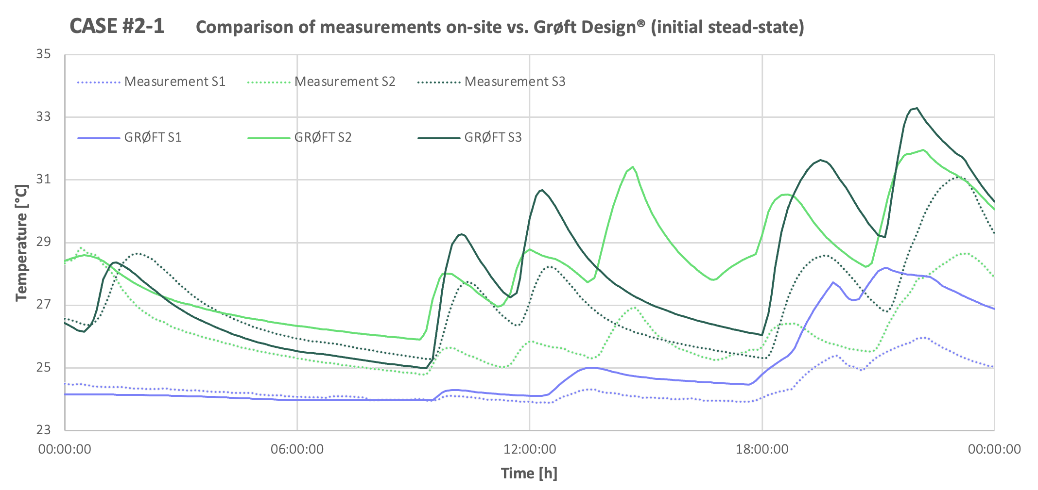Select the 'Temperature [°C]' vertical axis title
1038x490 pixels.
click(x=21, y=243)
